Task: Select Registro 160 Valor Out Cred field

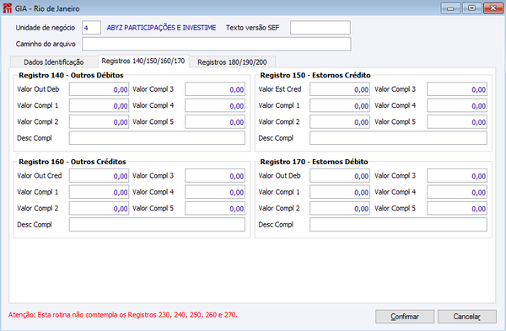Action: pyautogui.click(x=99, y=176)
